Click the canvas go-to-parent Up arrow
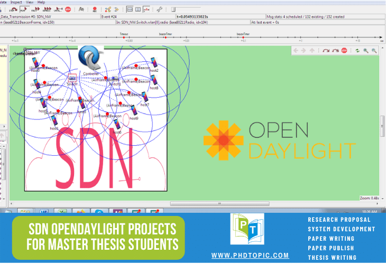386x264 pixels. (x=312, y=50)
